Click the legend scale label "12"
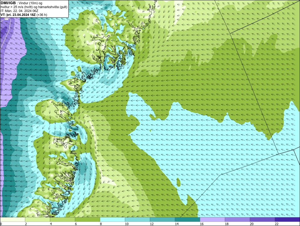Viewport: 300px width, 226px height. (152, 224)
